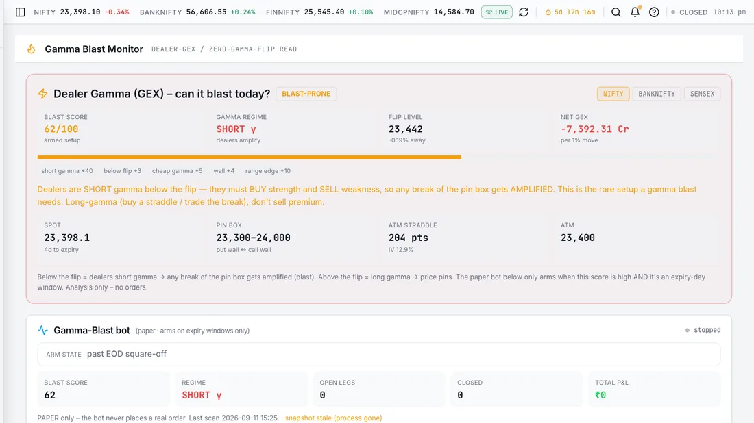Click the timer icon next to 5d 17h 16m
The height and width of the screenshot is (423, 754).
click(548, 12)
